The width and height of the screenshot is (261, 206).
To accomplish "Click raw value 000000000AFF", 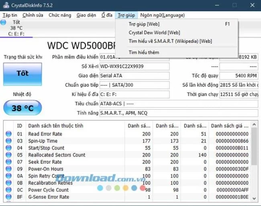I will click(232, 190).
